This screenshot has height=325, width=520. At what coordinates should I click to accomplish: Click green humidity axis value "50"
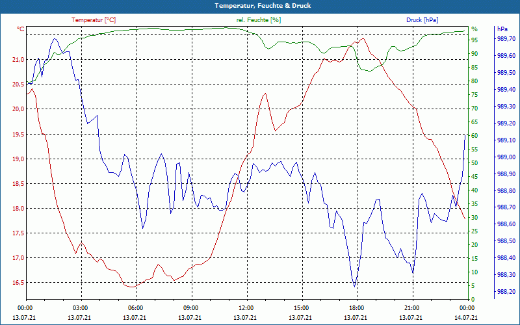474,163
